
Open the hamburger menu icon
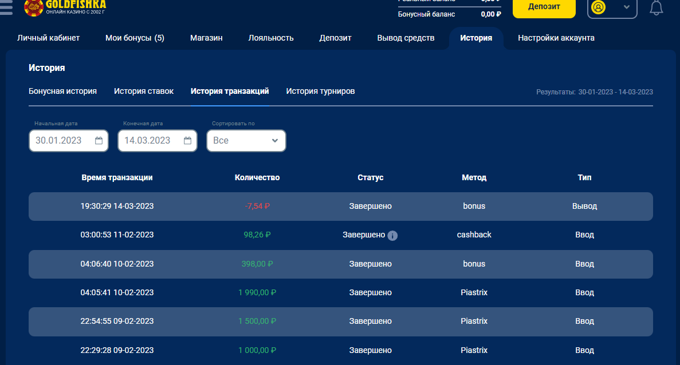[x=6, y=7]
